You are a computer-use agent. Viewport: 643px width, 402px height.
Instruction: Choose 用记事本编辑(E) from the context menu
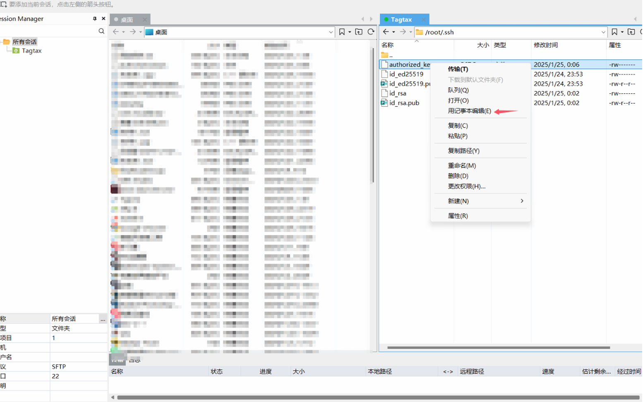tap(469, 111)
